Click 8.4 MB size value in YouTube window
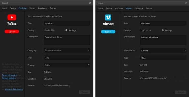 47,72
